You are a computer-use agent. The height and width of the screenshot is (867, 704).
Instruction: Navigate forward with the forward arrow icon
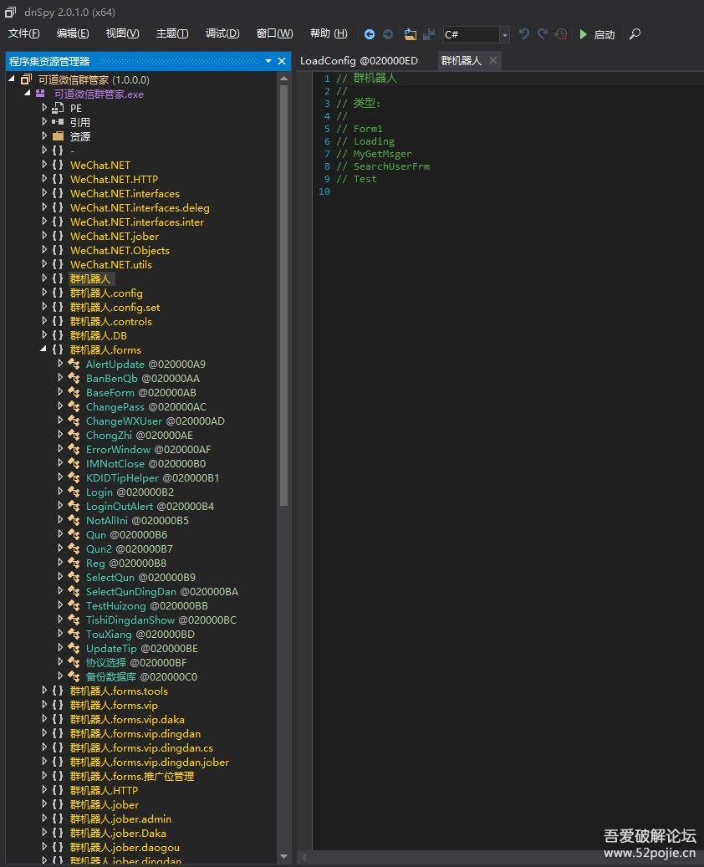tap(388, 34)
